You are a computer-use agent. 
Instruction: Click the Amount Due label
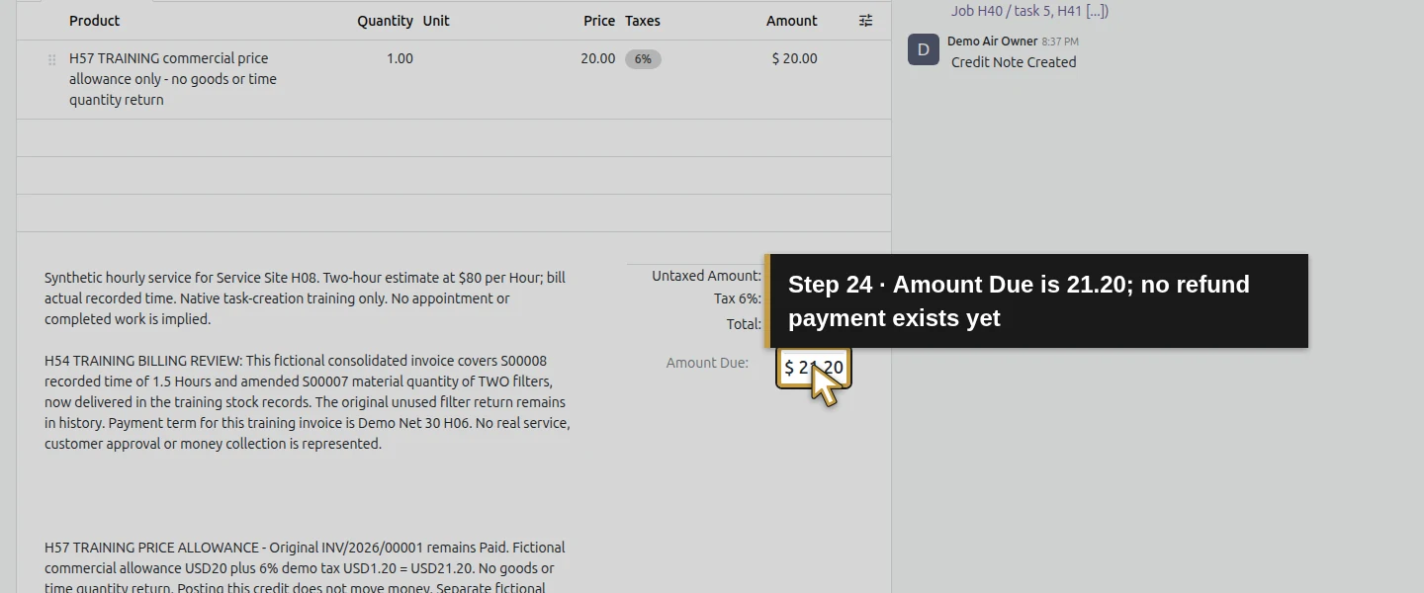707,363
